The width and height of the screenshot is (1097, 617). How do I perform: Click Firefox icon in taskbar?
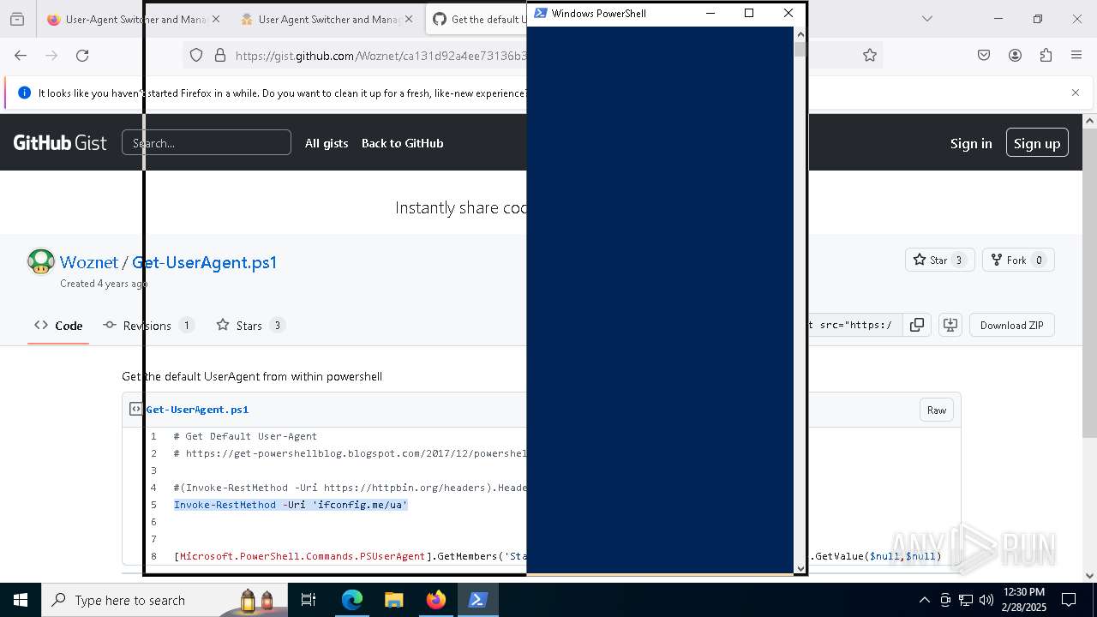pyautogui.click(x=436, y=600)
